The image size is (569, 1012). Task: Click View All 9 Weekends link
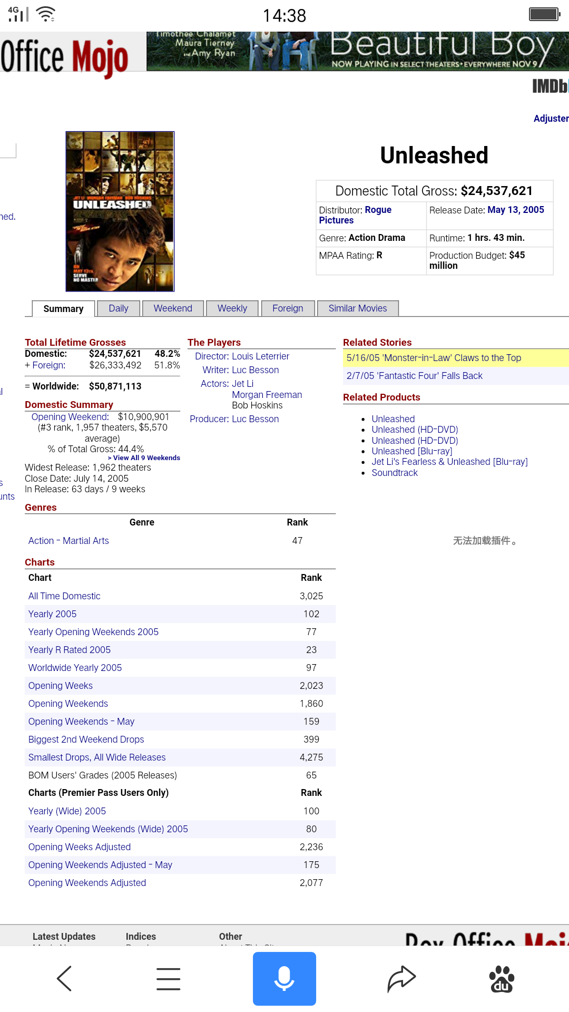(x=144, y=458)
